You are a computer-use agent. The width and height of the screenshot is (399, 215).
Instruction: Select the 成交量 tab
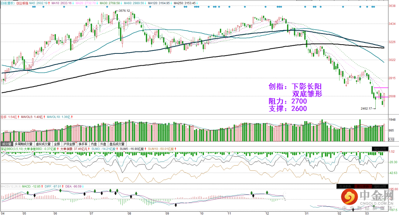pyautogui.click(x=7, y=144)
